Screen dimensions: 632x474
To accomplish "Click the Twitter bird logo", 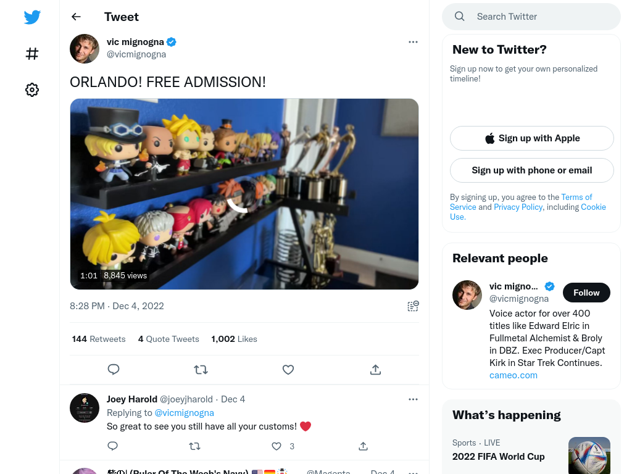I will coord(32,17).
